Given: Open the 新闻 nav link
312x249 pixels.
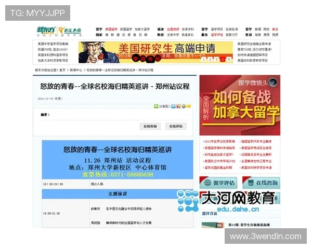Looking at the screenshot, I should (x=258, y=29).
